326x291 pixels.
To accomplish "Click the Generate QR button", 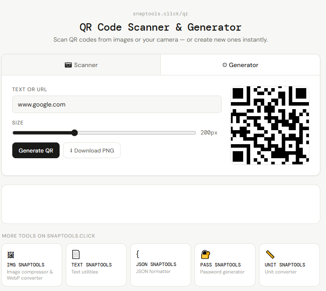I will (36, 150).
